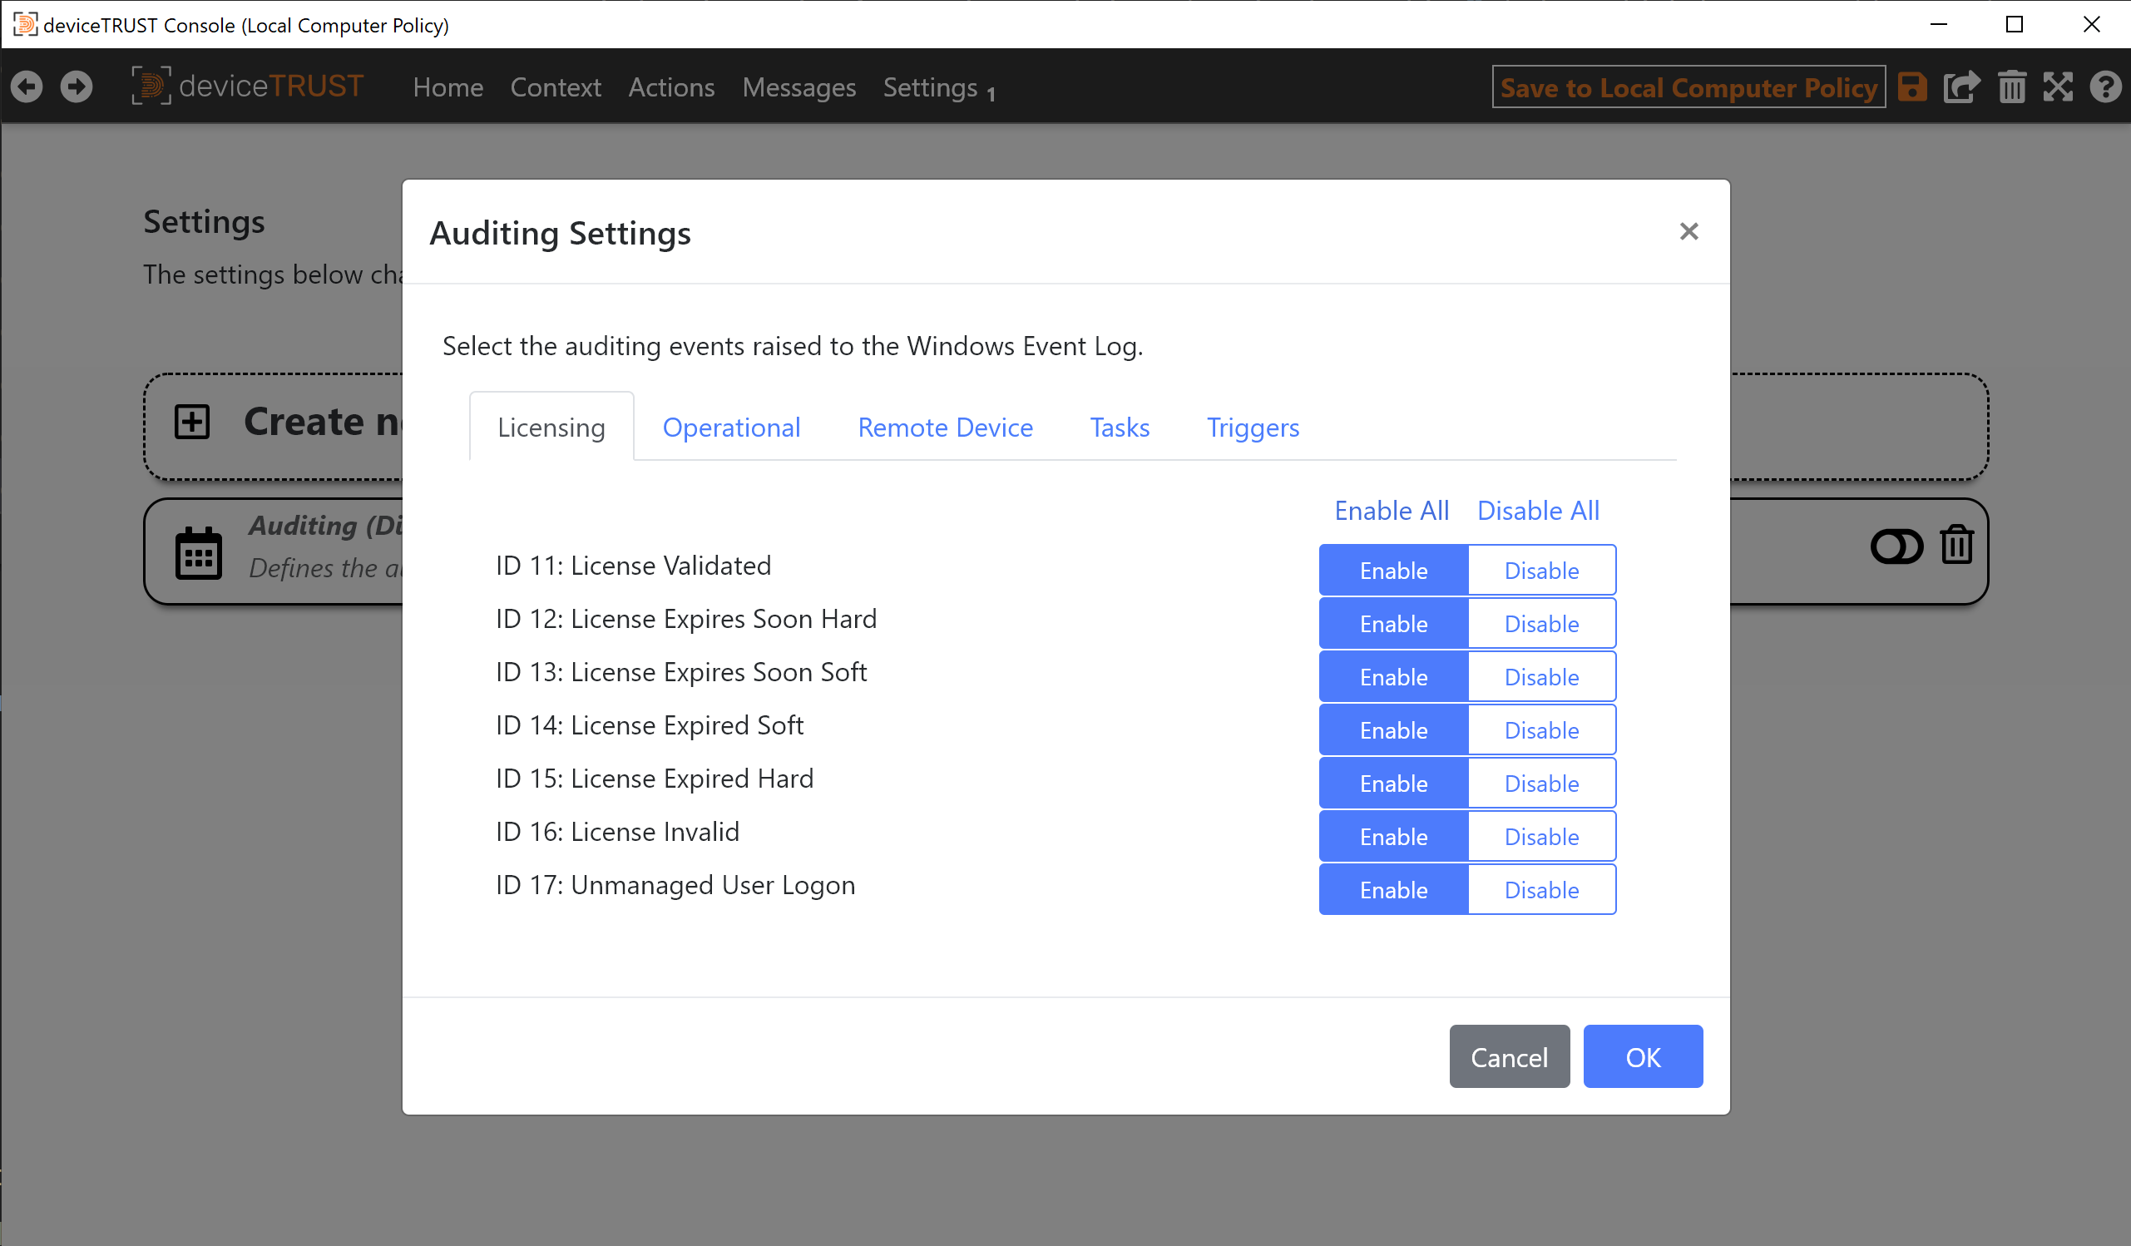
Task: Click the trash icon on the Auditing card
Action: pos(1956,546)
